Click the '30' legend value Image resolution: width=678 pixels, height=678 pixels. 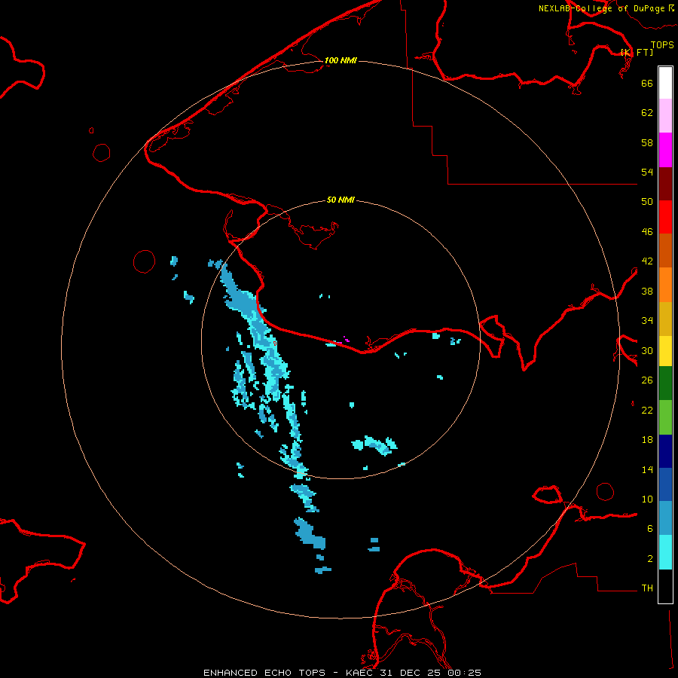[x=647, y=350]
